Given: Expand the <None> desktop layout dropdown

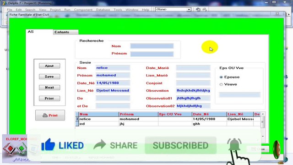Looking at the screenshot, I should click(x=189, y=9).
